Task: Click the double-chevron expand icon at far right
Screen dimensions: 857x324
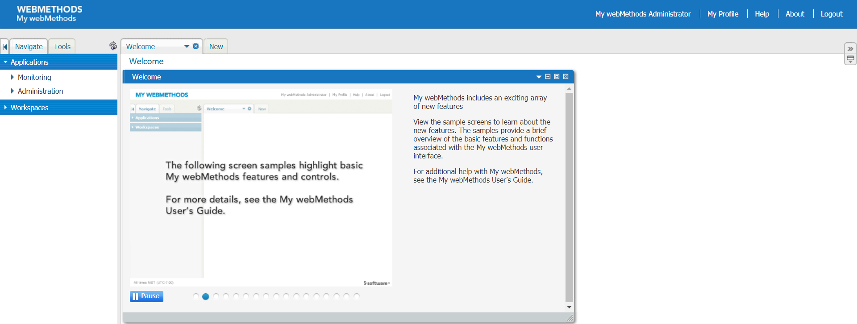Action: 850,49
